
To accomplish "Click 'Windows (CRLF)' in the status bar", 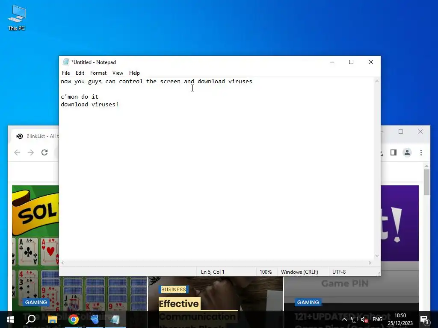I will coord(299,272).
